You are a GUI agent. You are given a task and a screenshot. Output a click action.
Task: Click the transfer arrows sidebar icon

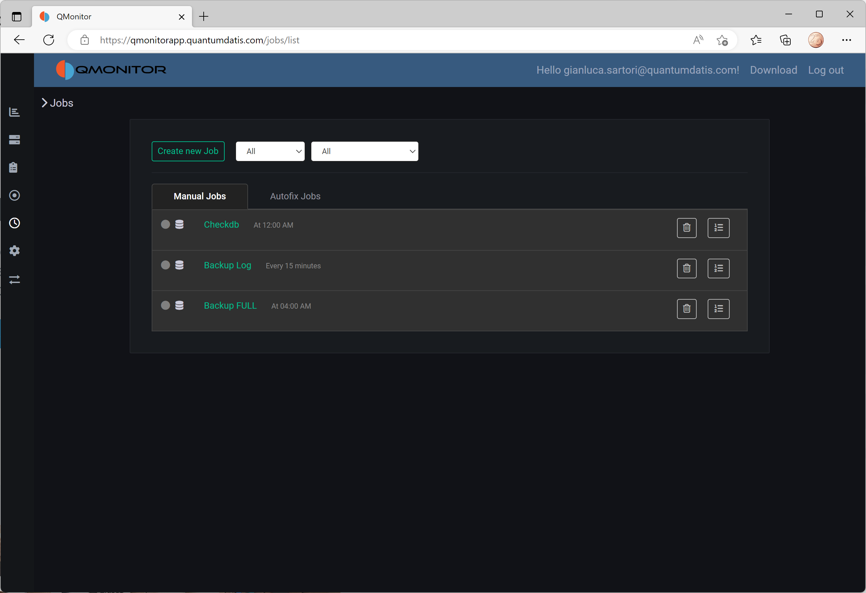click(x=14, y=279)
